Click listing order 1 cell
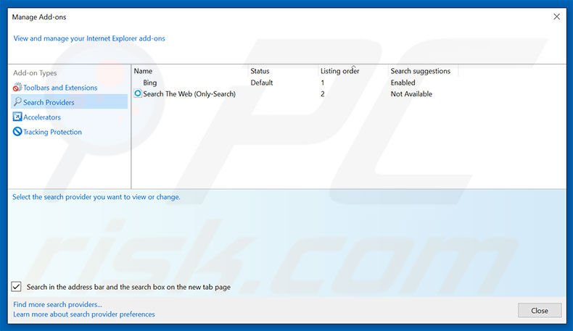The height and width of the screenshot is (331, 573). pyautogui.click(x=322, y=83)
